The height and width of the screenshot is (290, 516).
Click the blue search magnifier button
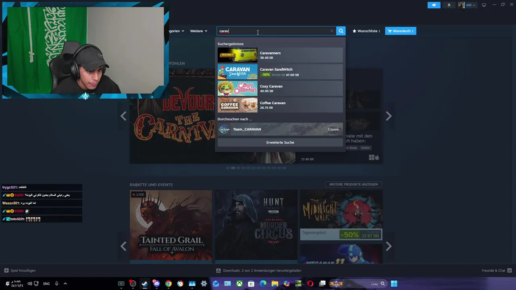[x=341, y=31]
